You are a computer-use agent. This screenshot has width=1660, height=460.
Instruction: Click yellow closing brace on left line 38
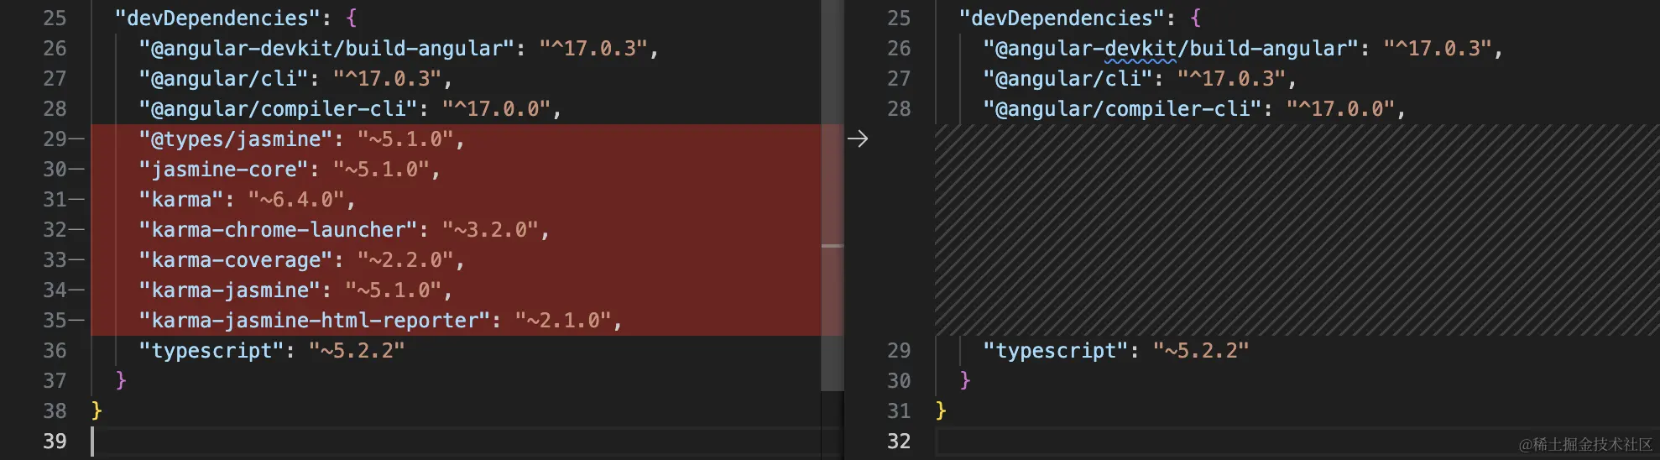click(97, 410)
